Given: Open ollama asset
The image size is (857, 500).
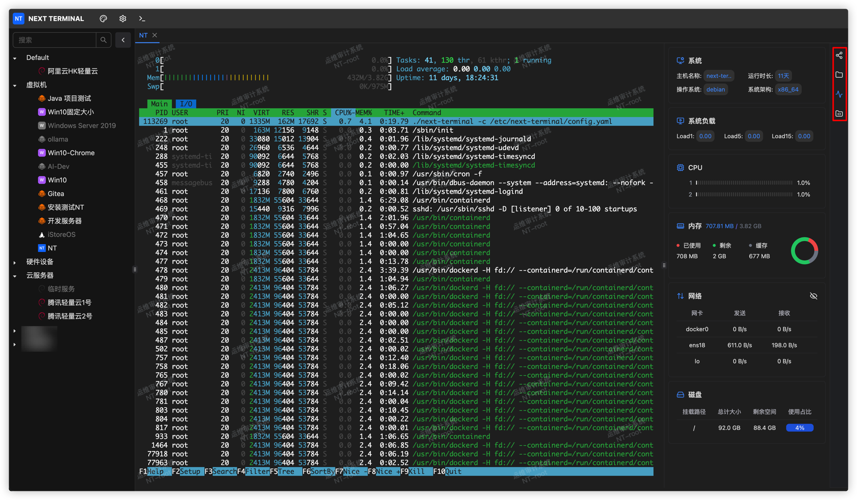Looking at the screenshot, I should tap(57, 139).
